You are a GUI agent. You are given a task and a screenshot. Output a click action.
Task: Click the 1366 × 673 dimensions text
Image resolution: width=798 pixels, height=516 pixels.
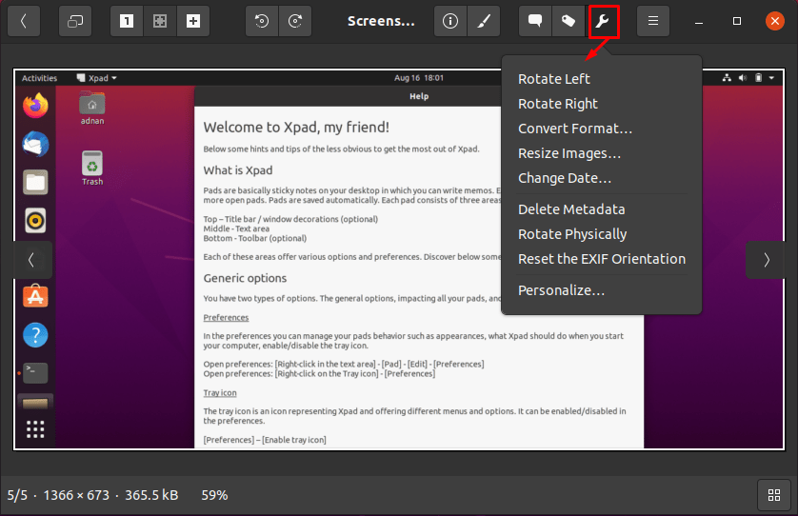click(x=76, y=495)
